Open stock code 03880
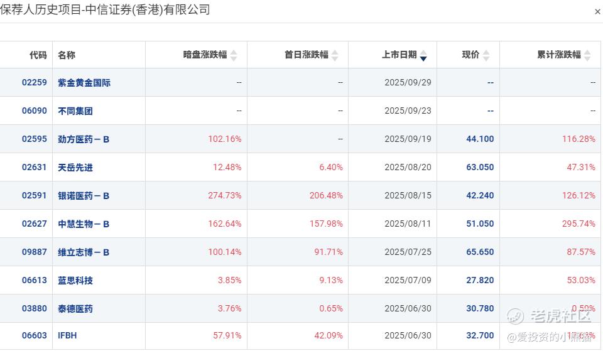 click(34, 308)
